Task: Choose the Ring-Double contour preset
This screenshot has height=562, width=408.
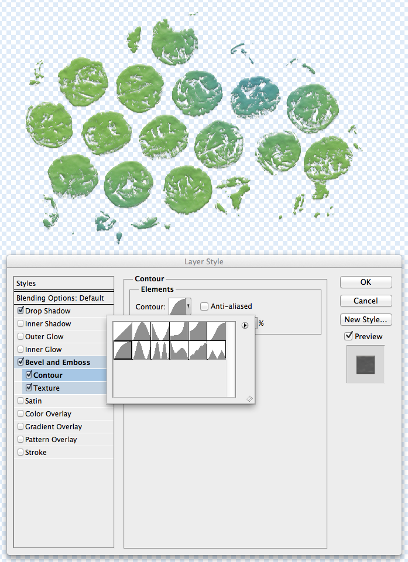Action: pos(160,350)
